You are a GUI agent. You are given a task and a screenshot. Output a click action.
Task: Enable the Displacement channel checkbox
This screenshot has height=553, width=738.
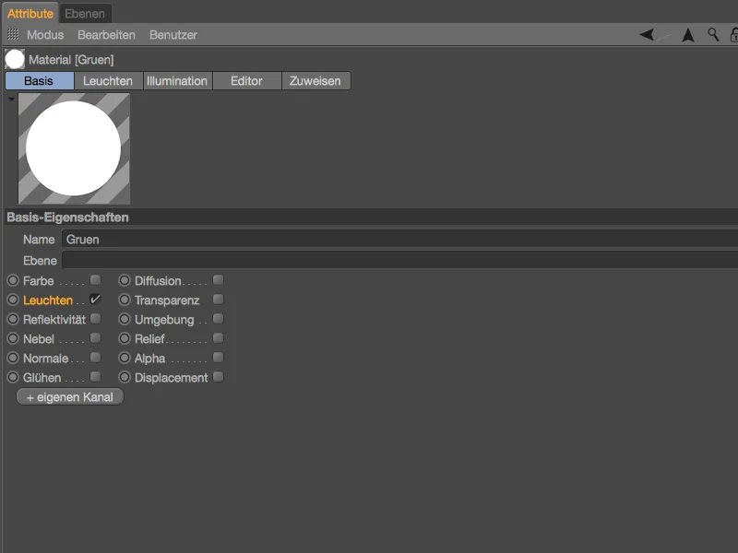(x=218, y=377)
